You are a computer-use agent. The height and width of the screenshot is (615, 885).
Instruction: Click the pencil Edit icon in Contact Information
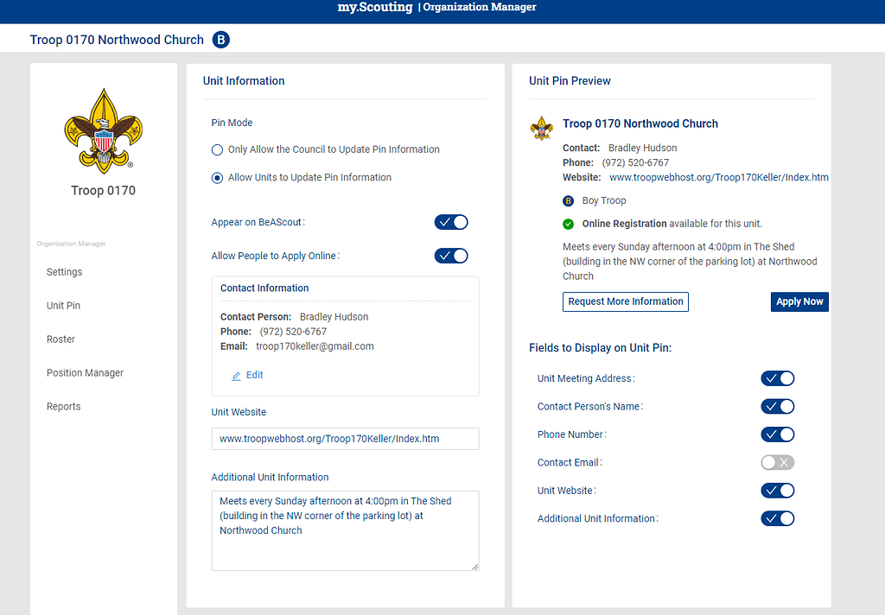tap(236, 376)
